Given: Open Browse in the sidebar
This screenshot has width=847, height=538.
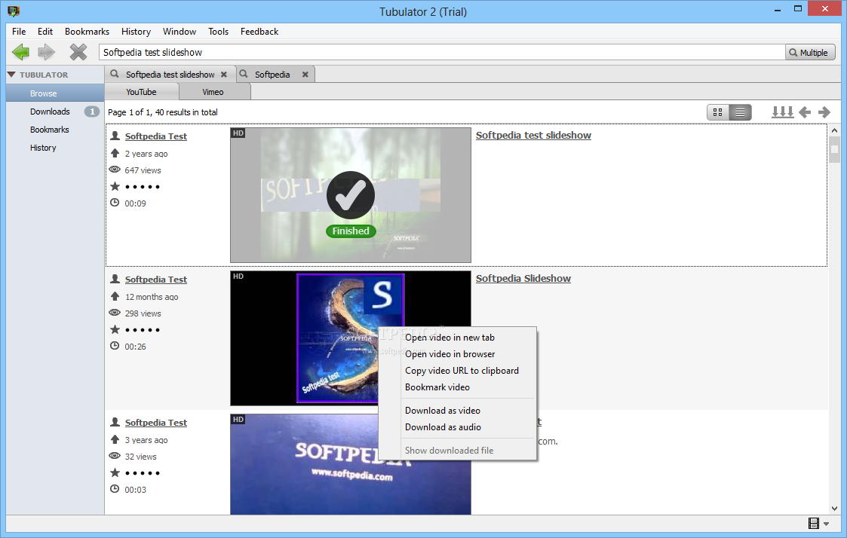Looking at the screenshot, I should (x=55, y=93).
